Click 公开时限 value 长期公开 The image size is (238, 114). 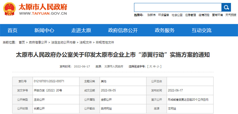(39, 109)
